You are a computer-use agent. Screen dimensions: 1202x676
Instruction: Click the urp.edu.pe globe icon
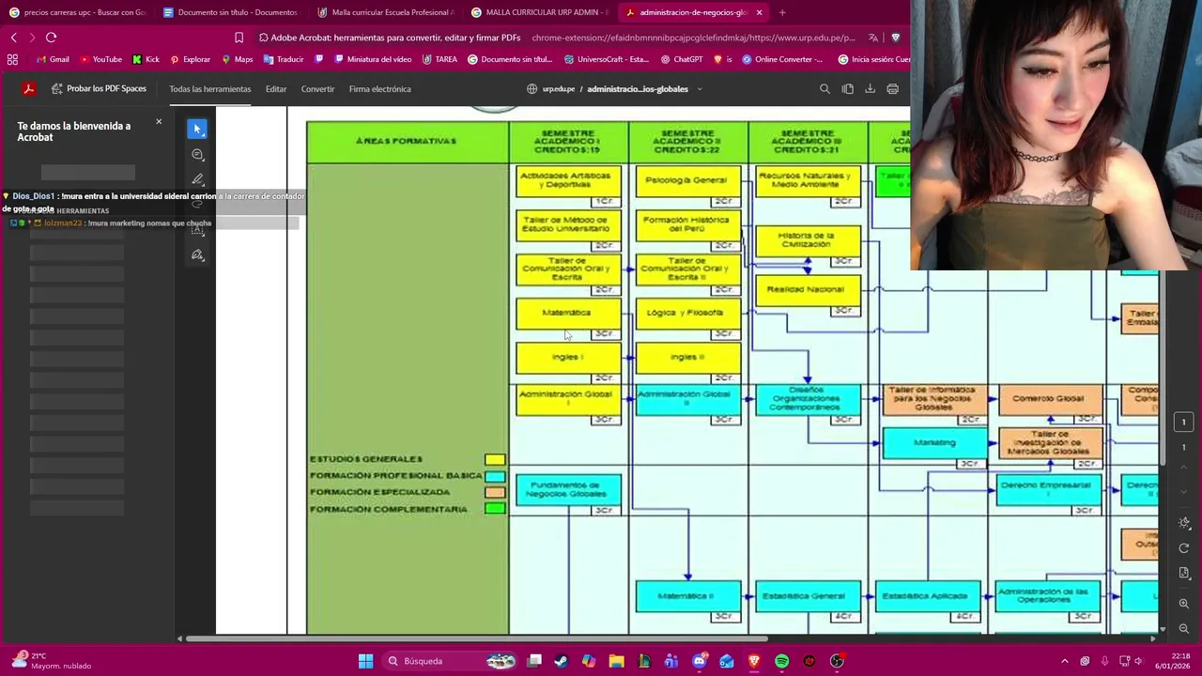532,89
